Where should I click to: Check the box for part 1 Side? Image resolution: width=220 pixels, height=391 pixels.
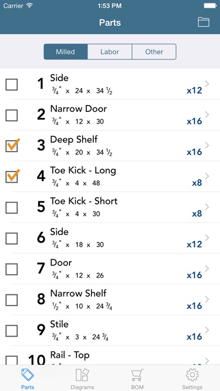[x=12, y=84]
